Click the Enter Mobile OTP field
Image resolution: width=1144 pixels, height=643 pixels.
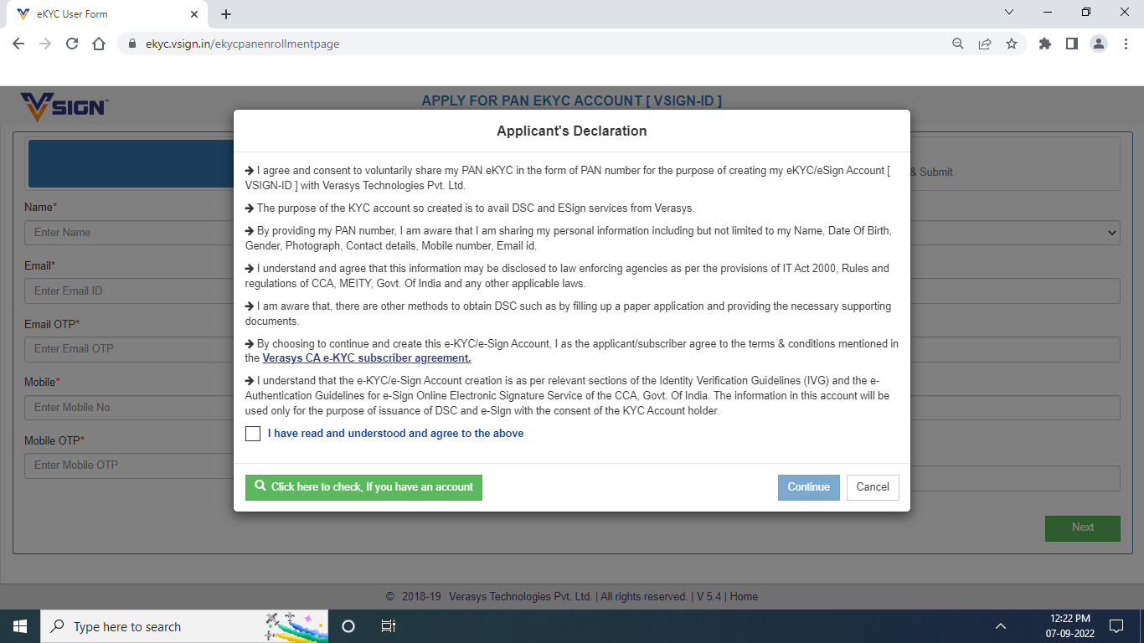(x=129, y=466)
